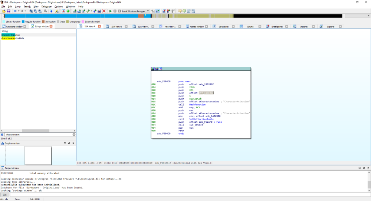The image size is (371, 201).
Task: Select the CharacterAnimation string row
Action: (x=38, y=35)
